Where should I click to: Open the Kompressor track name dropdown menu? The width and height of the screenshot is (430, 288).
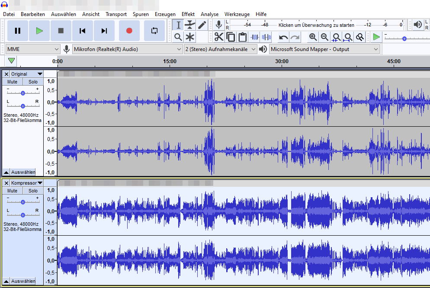tap(26, 183)
